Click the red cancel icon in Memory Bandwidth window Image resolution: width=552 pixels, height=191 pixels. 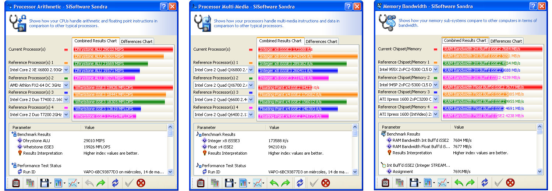tap(510, 183)
